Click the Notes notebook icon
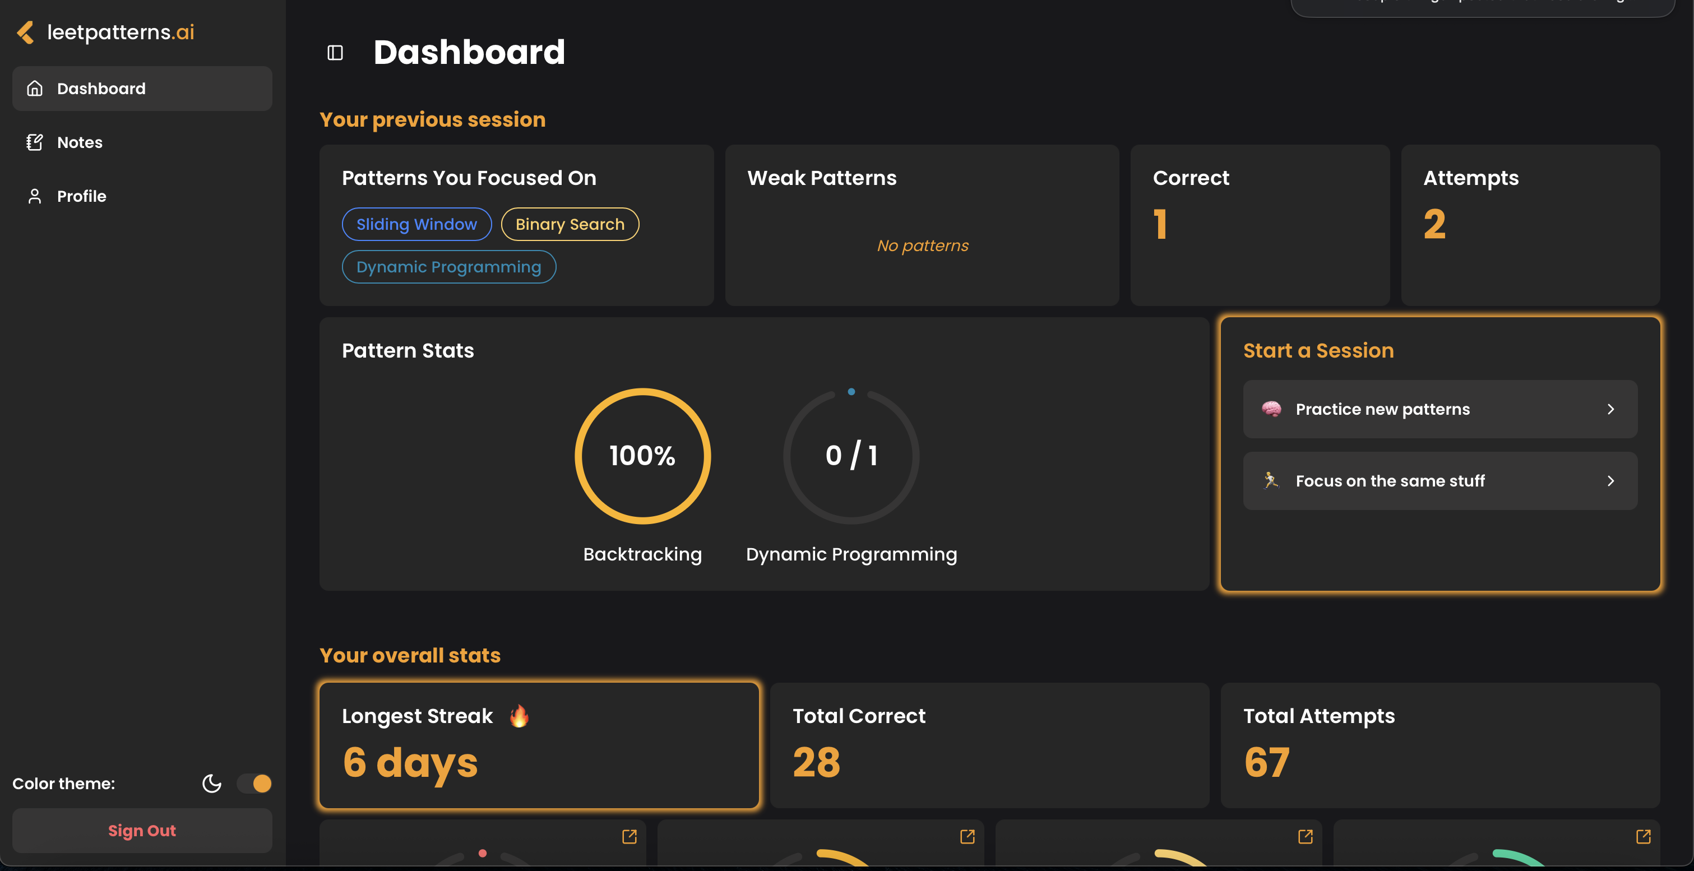Viewport: 1694px width, 871px height. [x=34, y=142]
